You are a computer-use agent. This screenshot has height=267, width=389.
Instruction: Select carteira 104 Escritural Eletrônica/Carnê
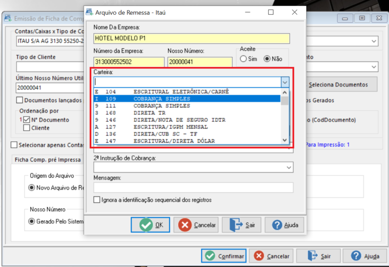pos(187,92)
